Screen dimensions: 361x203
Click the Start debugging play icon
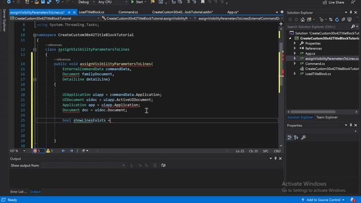click(133, 2)
